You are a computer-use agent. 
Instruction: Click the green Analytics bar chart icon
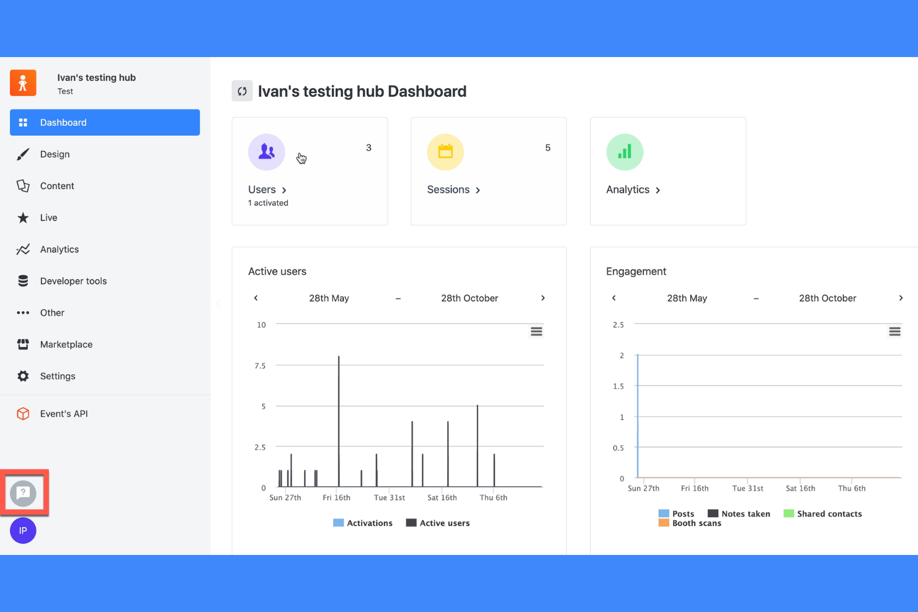pyautogui.click(x=625, y=152)
